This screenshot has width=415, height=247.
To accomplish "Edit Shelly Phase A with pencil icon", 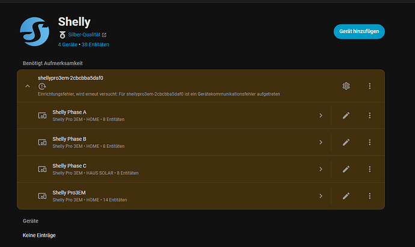I will (346, 115).
